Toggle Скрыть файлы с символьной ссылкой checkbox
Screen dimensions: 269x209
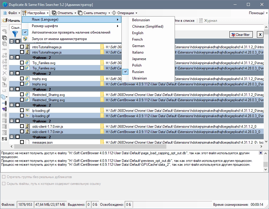coord(4,184)
